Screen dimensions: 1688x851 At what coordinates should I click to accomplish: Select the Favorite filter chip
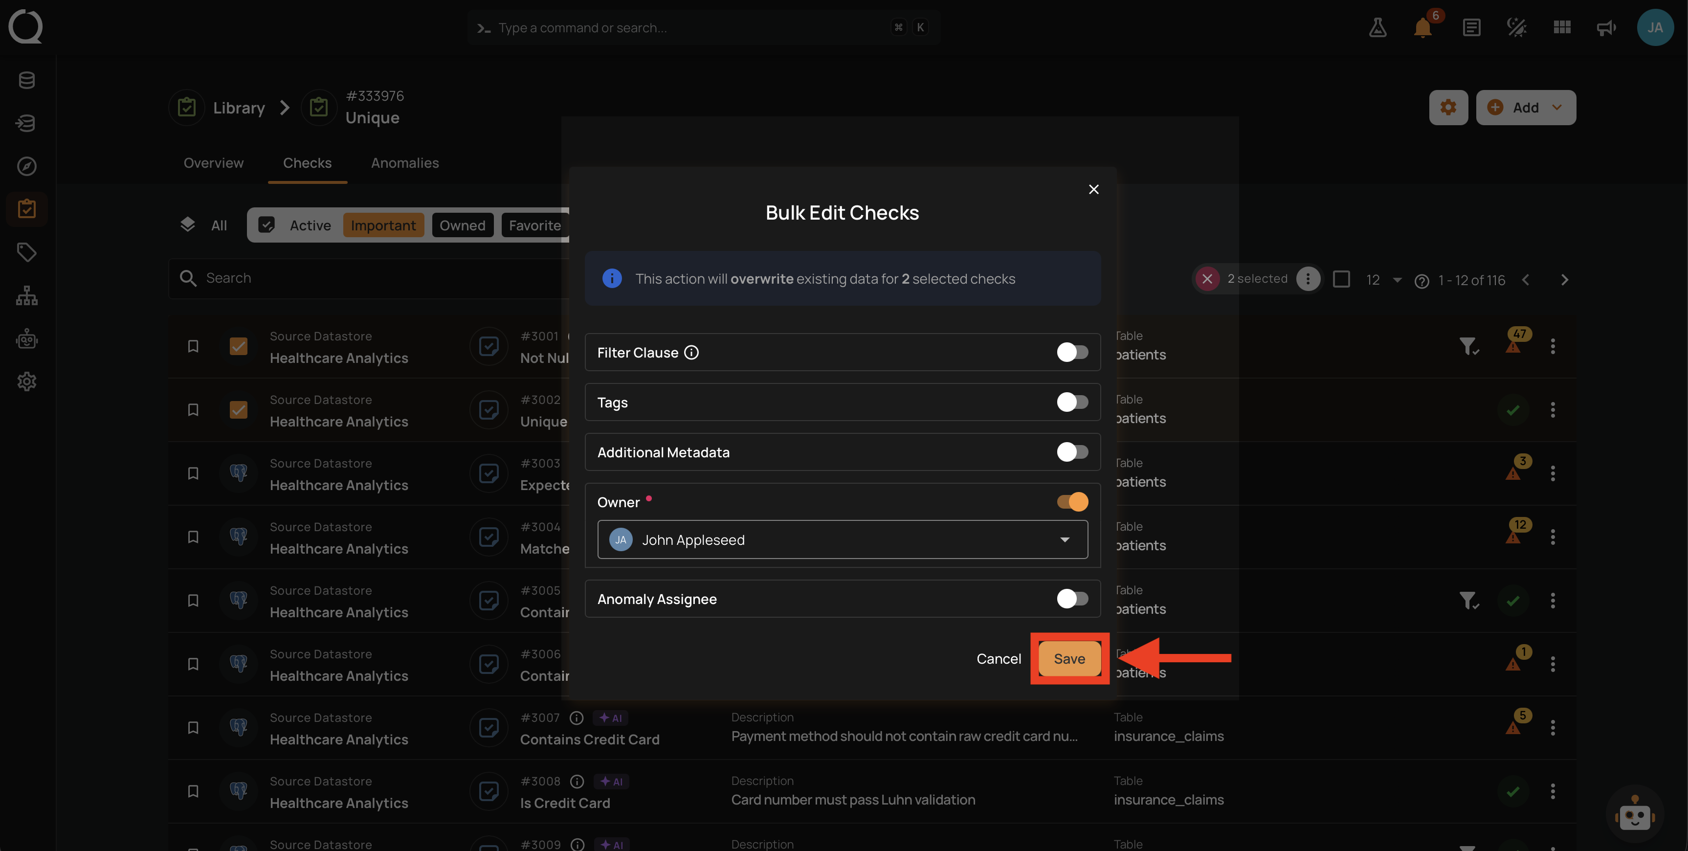pyautogui.click(x=534, y=225)
